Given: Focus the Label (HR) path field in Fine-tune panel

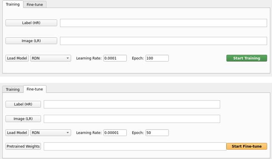Looking at the screenshot, I should pos(132,104).
